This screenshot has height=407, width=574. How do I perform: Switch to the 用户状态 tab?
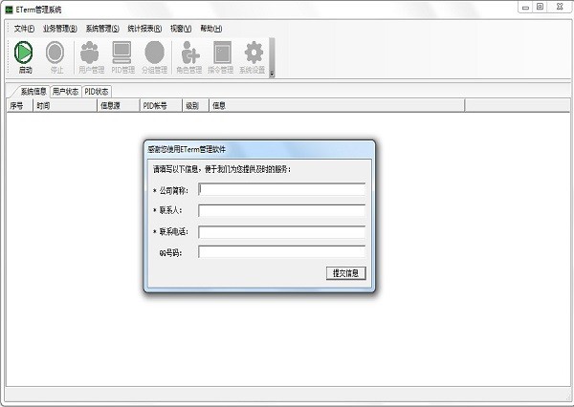(65, 92)
